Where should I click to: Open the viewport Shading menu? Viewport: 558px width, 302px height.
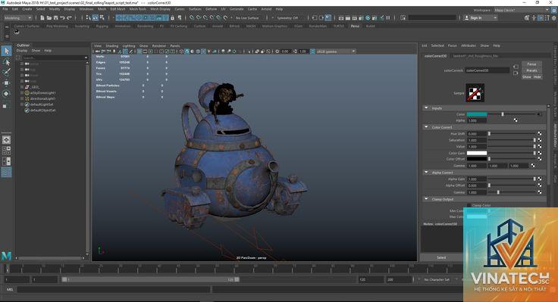[x=111, y=46]
